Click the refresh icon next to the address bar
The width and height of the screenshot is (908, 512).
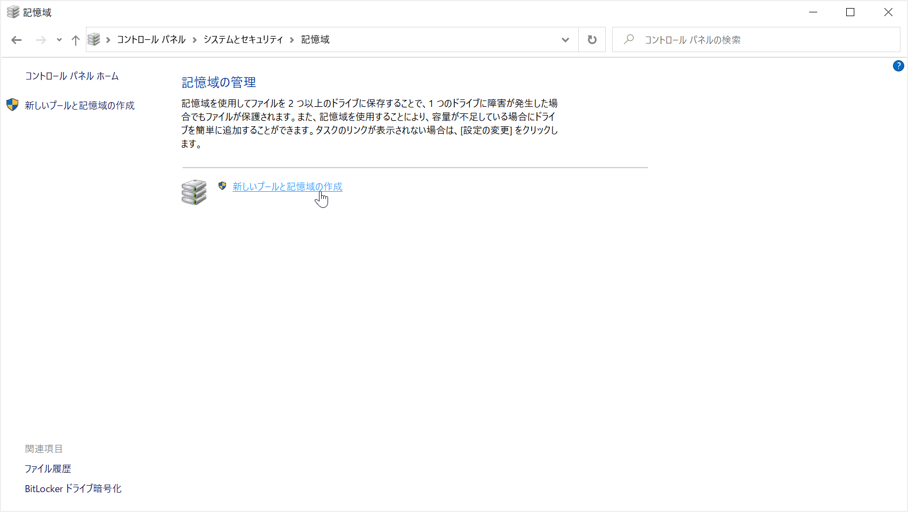pyautogui.click(x=591, y=39)
